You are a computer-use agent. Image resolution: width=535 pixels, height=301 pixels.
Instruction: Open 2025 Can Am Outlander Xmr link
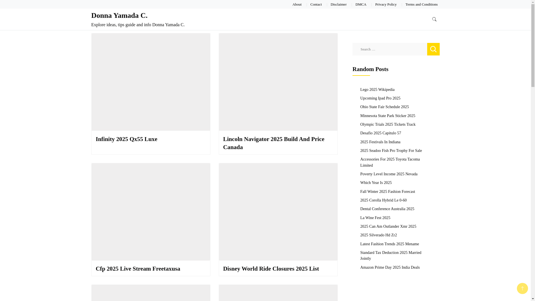tap(388, 226)
